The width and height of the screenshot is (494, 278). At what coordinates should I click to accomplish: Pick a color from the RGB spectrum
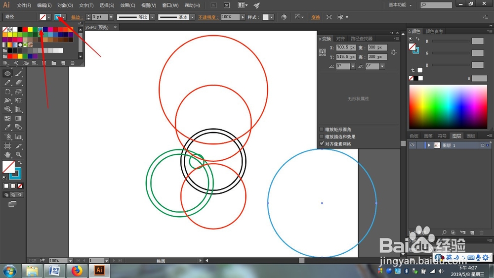(x=448, y=106)
